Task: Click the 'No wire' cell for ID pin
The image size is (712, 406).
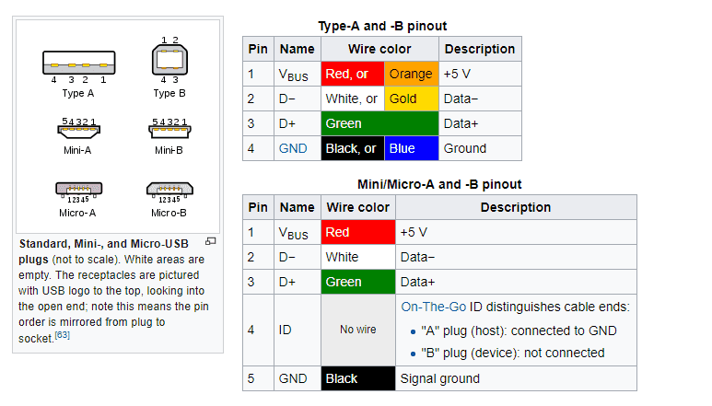Action: click(x=357, y=330)
